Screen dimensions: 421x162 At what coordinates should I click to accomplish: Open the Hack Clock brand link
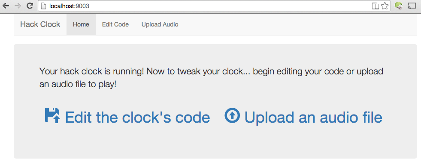(x=40, y=24)
